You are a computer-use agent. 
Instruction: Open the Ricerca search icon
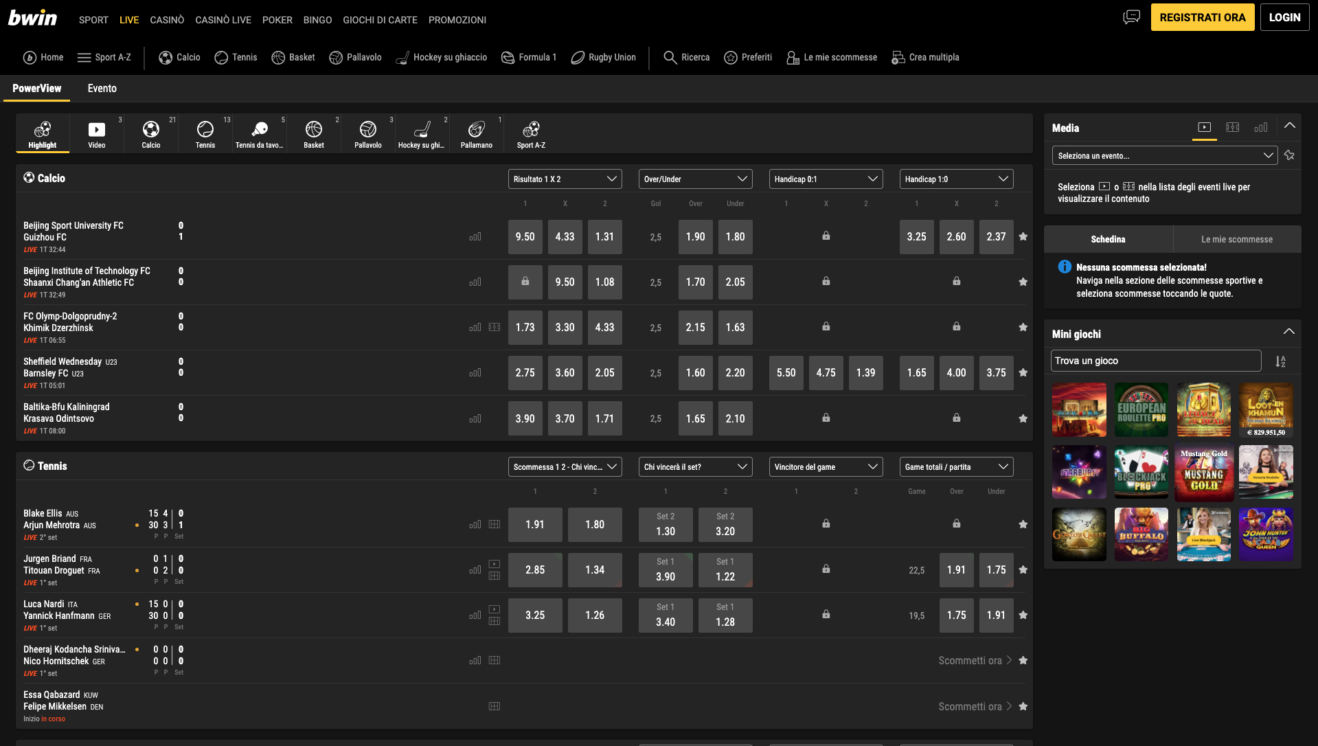(x=670, y=58)
